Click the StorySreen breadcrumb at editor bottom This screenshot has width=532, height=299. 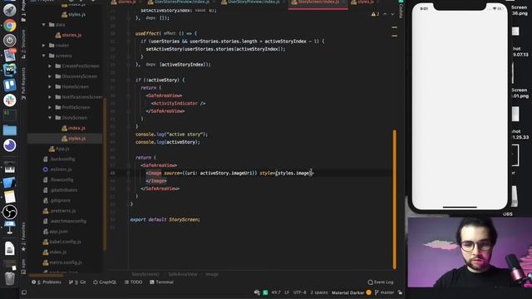tap(145, 274)
